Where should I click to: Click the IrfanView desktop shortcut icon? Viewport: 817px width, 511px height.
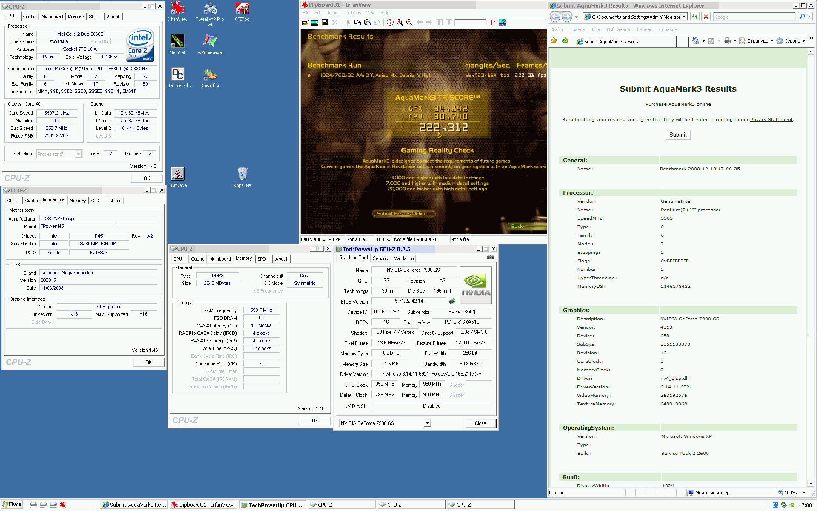click(x=177, y=11)
